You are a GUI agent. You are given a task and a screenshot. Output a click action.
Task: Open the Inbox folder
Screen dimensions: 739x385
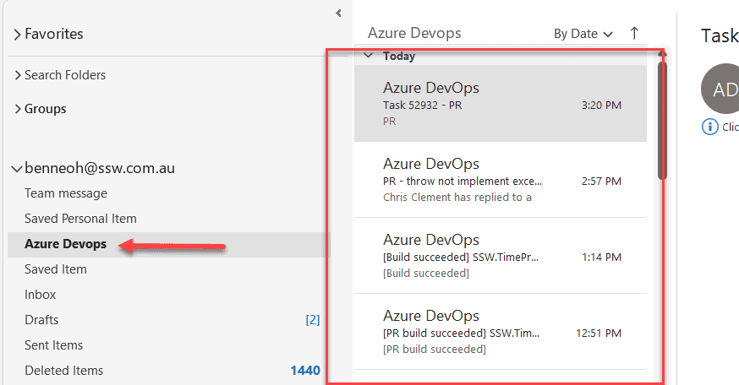(41, 295)
